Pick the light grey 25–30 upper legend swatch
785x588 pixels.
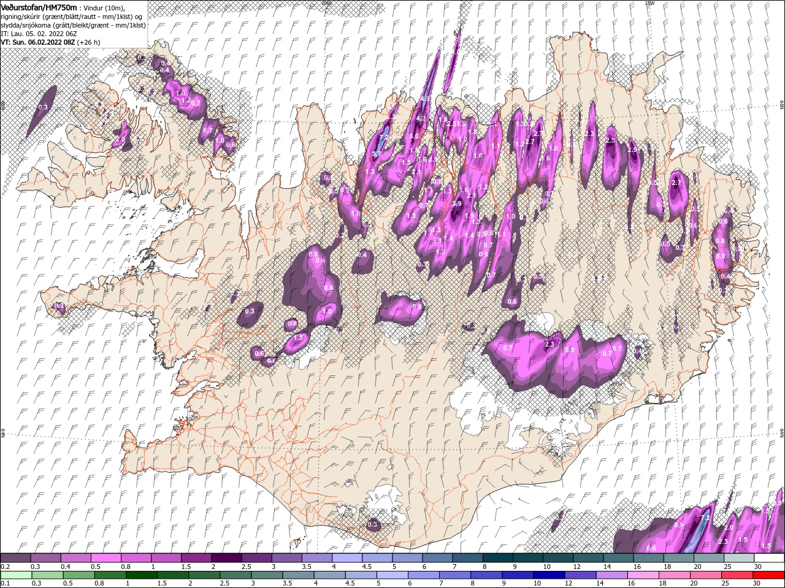739,558
